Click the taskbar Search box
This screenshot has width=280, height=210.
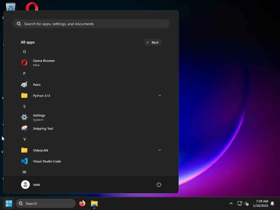coord(46,203)
